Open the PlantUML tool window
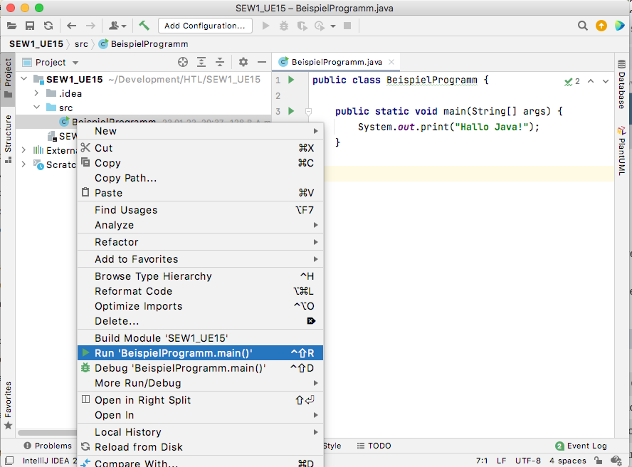 pyautogui.click(x=621, y=151)
